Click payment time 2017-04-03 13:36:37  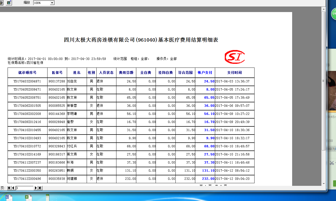pyautogui.click(x=232, y=81)
